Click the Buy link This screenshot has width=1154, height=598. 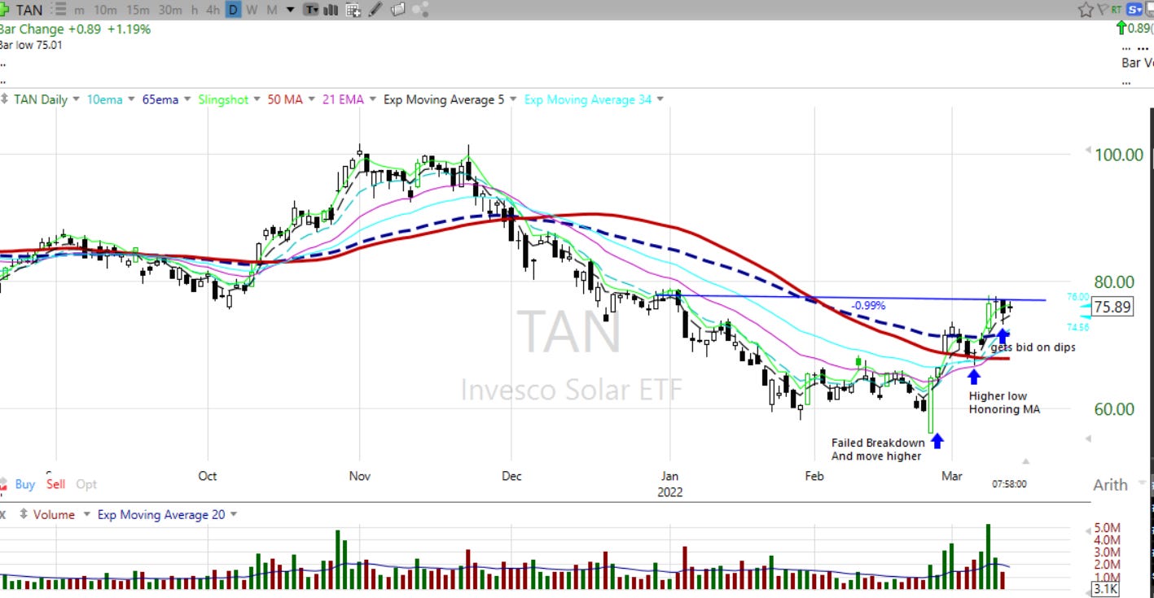pyautogui.click(x=25, y=484)
